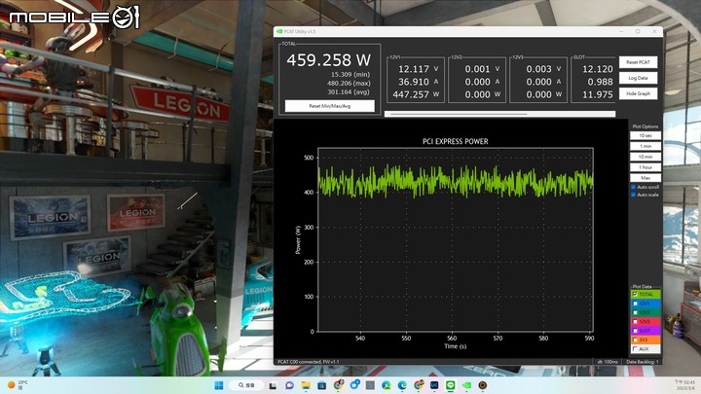Enable the 3V3 plot data checkbox

635,340
